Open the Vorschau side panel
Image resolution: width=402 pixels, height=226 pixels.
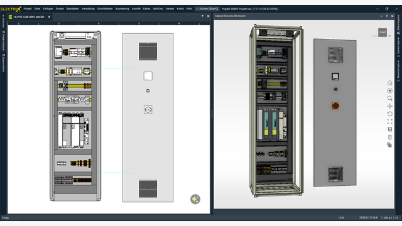coord(3,21)
